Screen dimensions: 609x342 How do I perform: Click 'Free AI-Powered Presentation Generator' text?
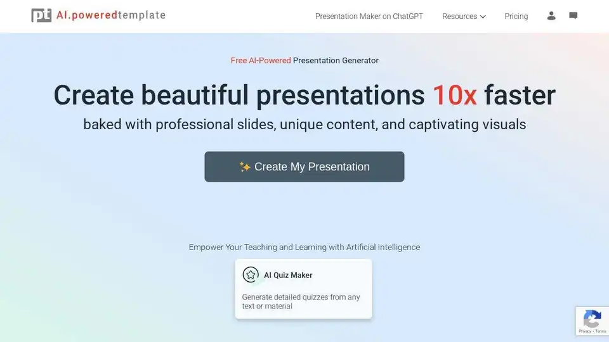click(x=304, y=61)
